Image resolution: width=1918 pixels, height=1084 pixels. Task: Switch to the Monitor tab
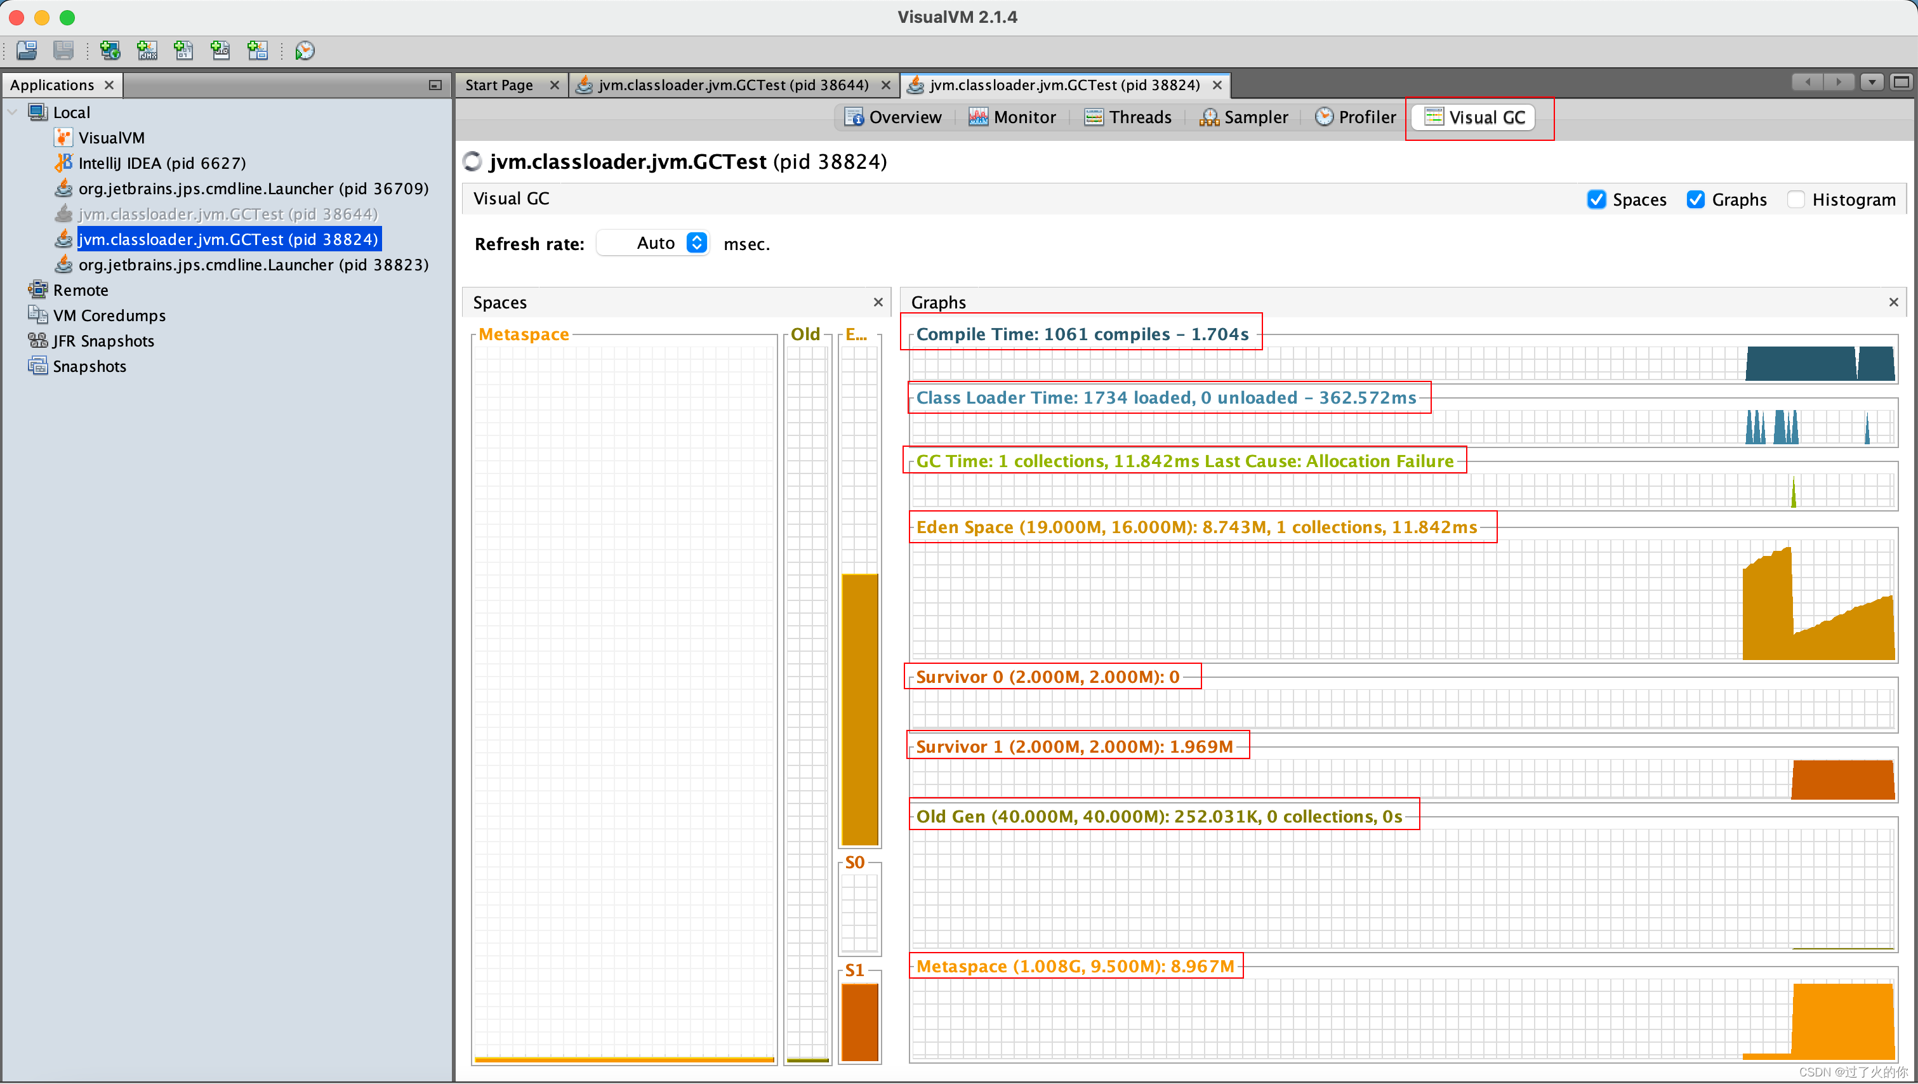click(x=1012, y=117)
